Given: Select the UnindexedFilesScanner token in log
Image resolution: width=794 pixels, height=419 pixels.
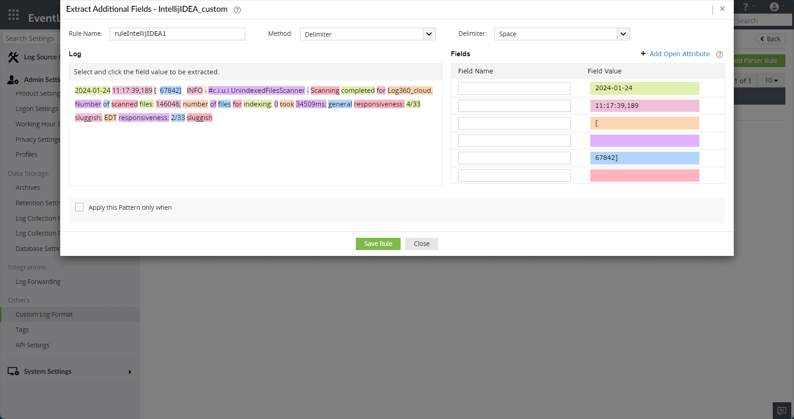Looking at the screenshot, I should (257, 91).
